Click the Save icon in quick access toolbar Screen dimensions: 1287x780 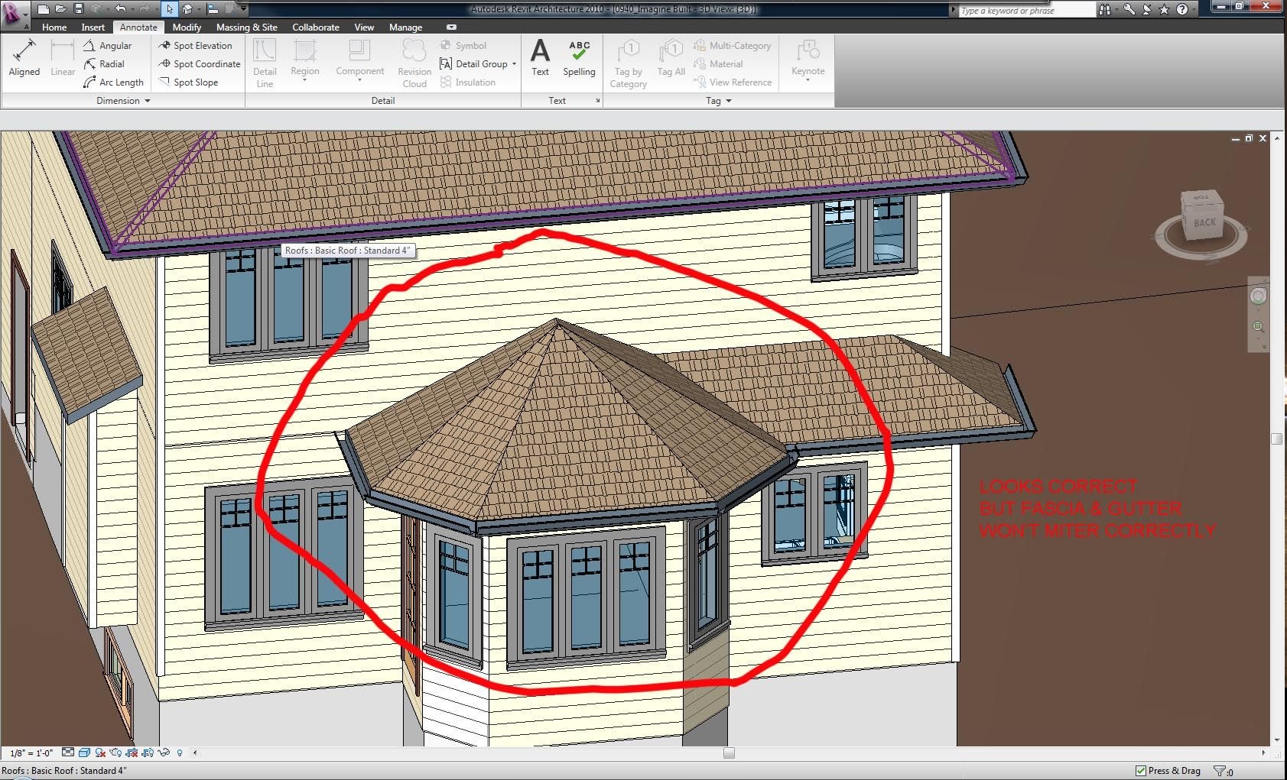point(78,9)
